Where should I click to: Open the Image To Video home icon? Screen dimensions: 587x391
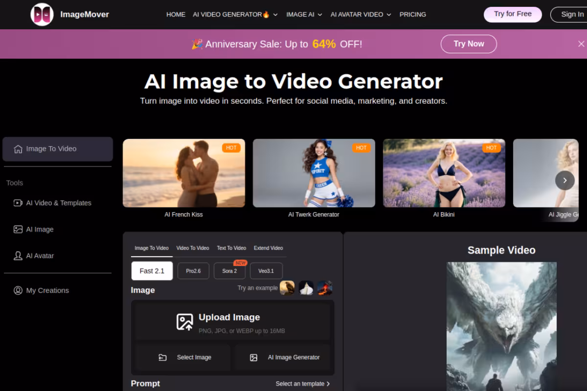click(18, 149)
